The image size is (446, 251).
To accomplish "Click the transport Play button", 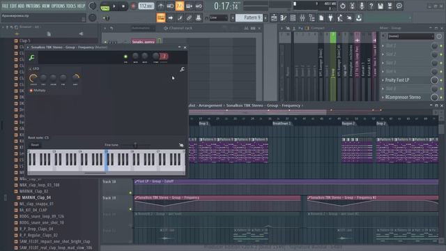I will pos(114,6).
